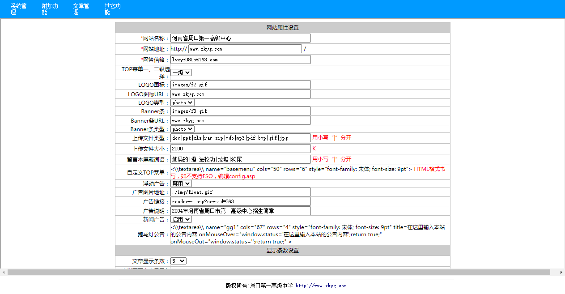Viewport: 565px width, 294px height.
Task: Click the 上传文件大小 field showing 2000
Action: 241,149
